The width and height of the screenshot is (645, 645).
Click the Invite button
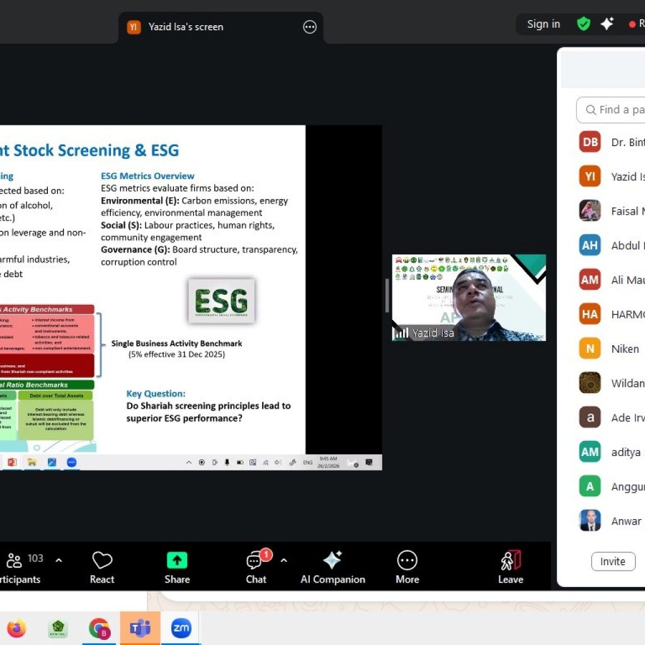(612, 561)
